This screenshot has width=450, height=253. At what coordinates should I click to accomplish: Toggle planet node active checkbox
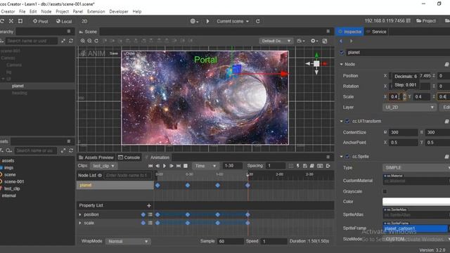point(342,53)
